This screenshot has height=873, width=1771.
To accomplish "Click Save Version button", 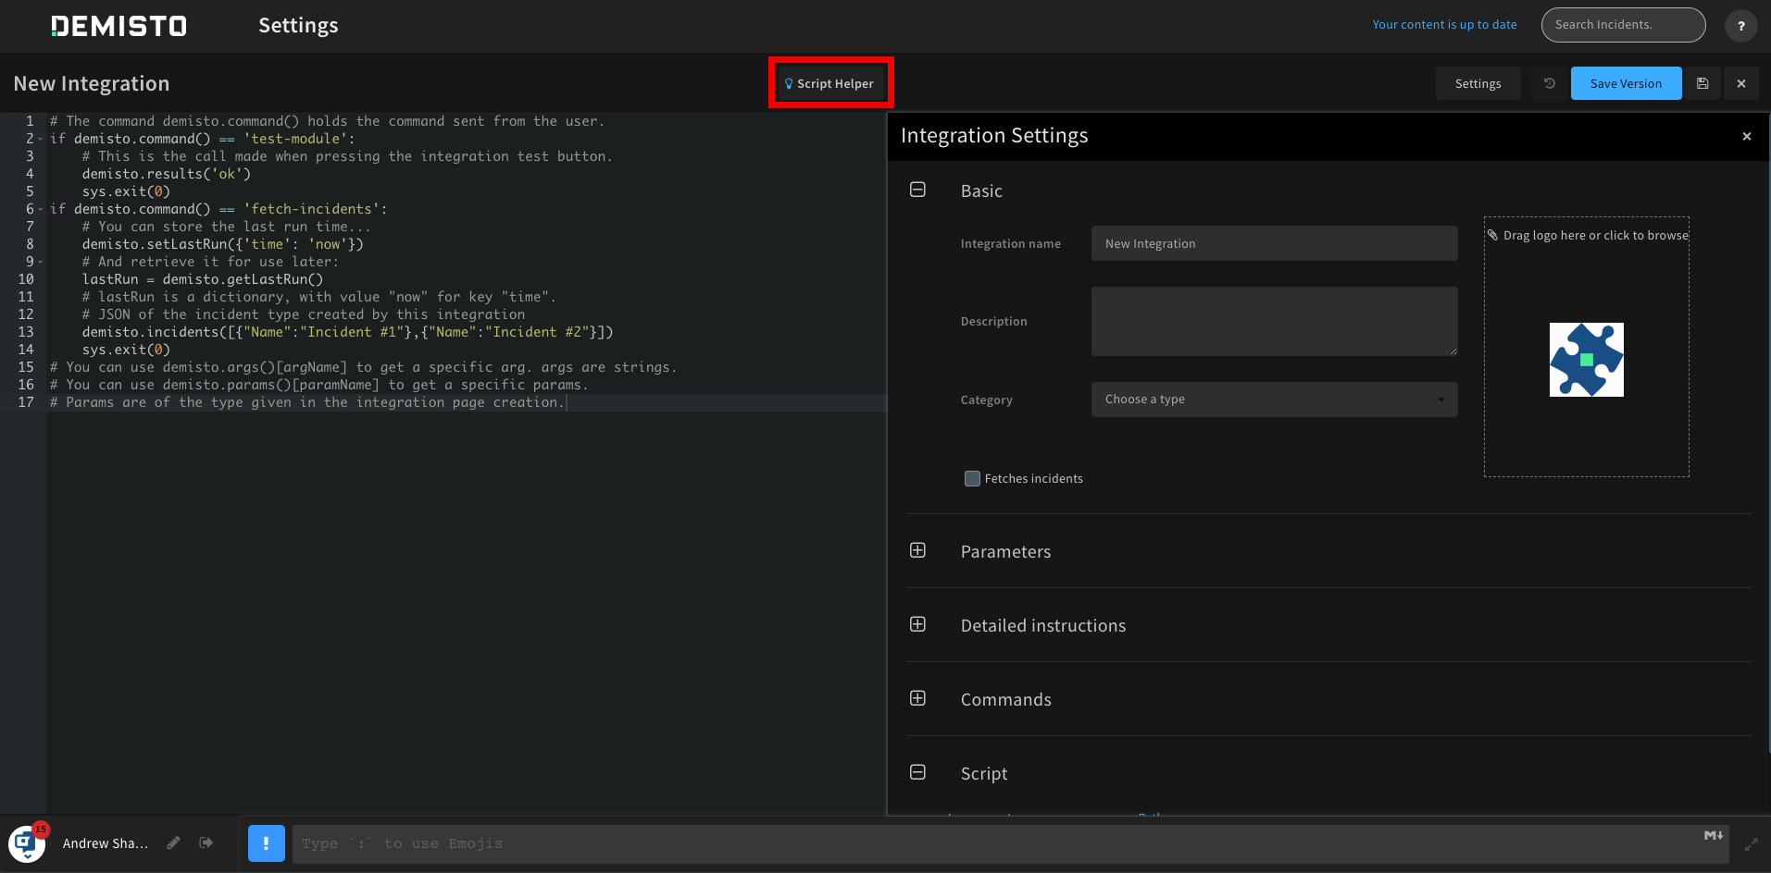I will (1626, 83).
